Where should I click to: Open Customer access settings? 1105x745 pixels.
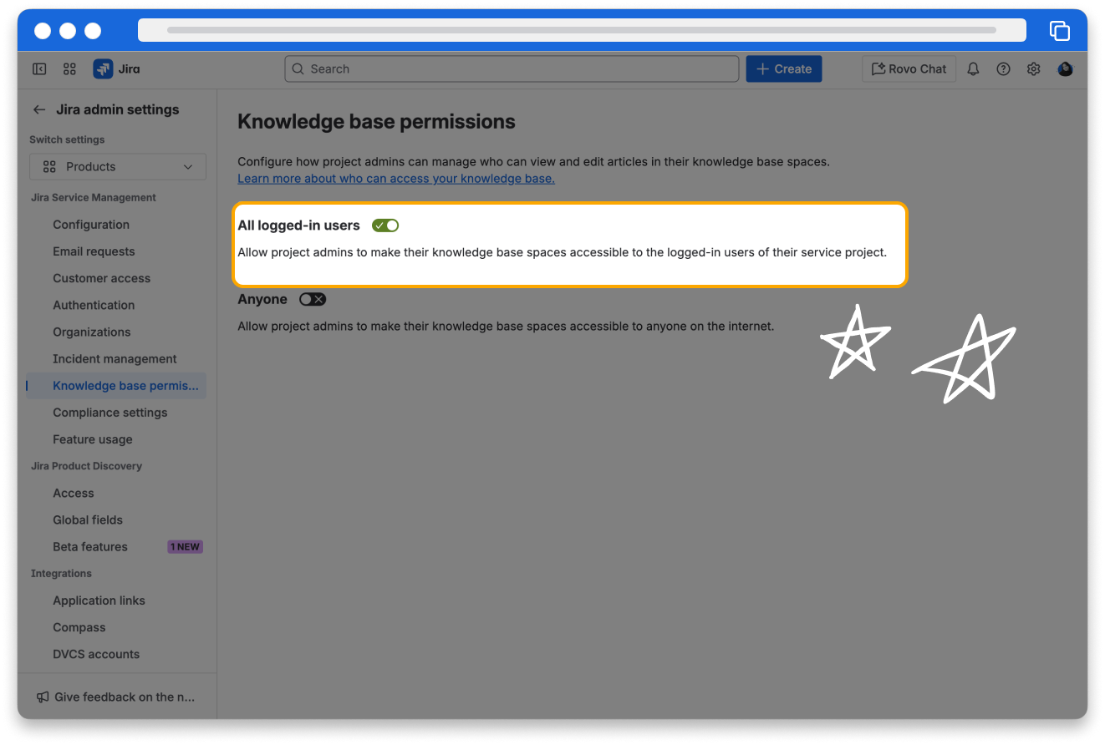point(102,278)
